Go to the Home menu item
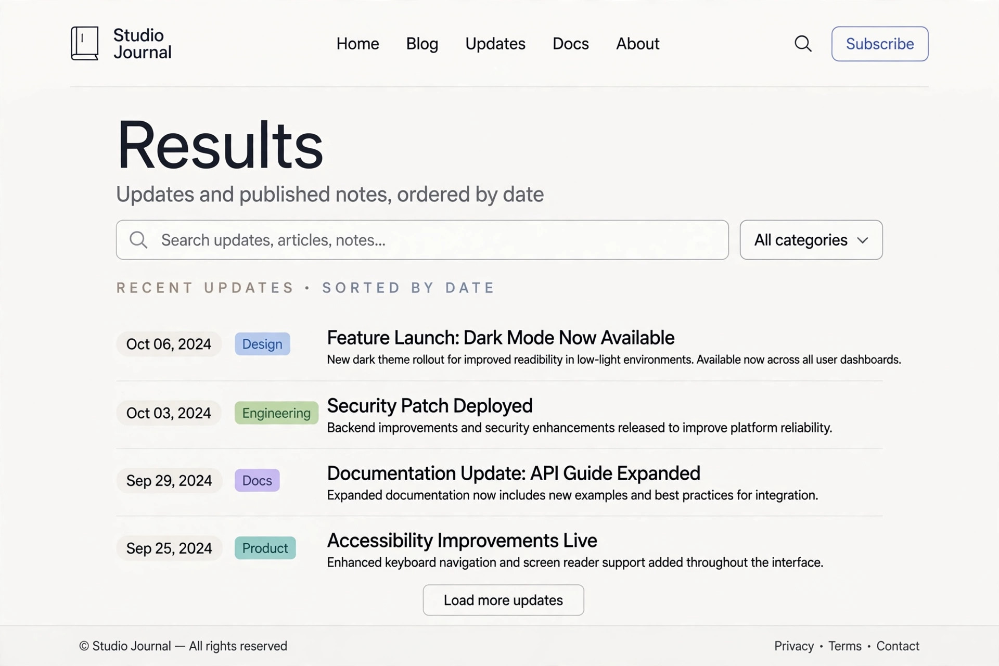 pyautogui.click(x=357, y=44)
